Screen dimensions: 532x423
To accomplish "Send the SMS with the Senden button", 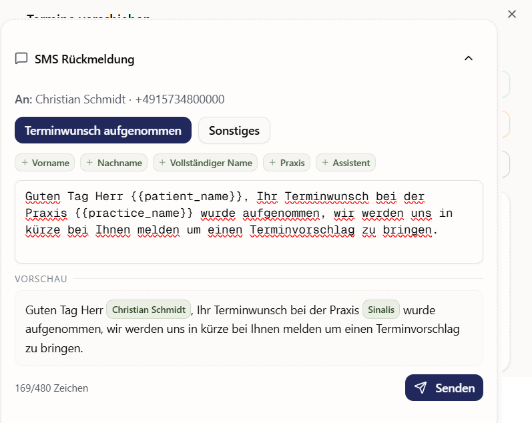I will [x=444, y=388].
